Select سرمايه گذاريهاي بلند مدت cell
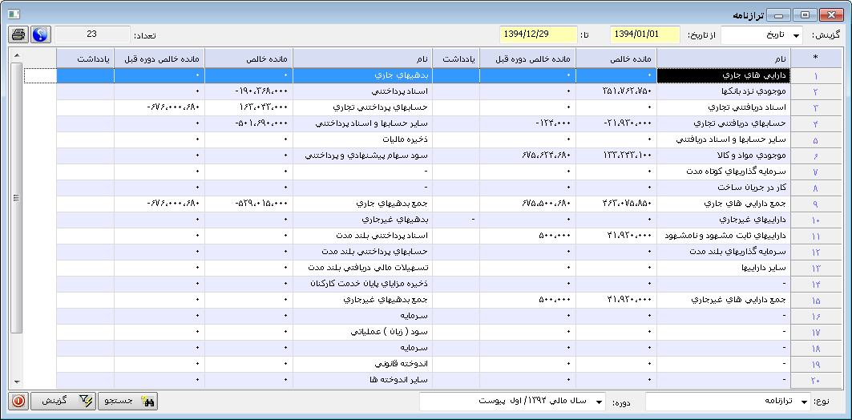This screenshot has width=852, height=420. click(723, 252)
